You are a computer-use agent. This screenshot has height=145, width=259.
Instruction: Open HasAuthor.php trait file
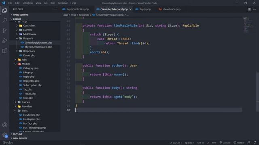[32, 115]
